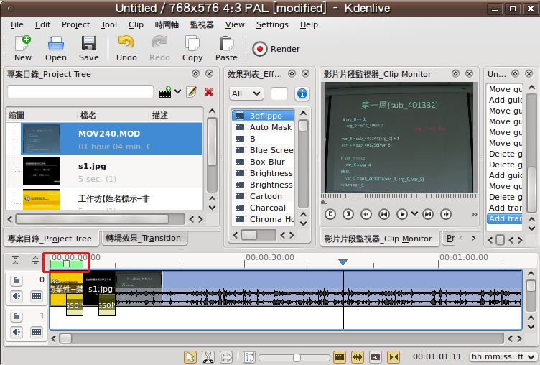Screen dimensions: 540x365
Task: Mute audio on track 1
Action: tap(17, 331)
